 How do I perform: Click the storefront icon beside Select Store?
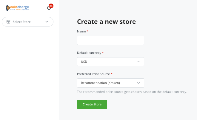[8, 22]
